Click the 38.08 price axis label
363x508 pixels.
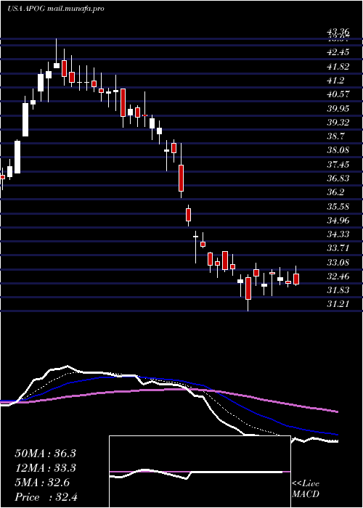coord(338,150)
